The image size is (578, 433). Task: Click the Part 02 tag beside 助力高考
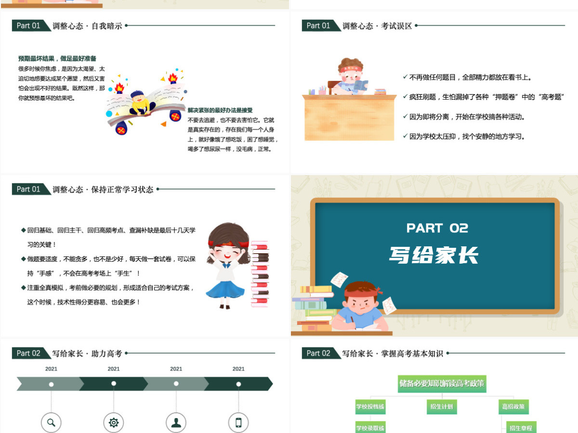(x=31, y=353)
